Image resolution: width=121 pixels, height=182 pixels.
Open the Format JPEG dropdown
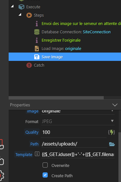(x=78, y=121)
